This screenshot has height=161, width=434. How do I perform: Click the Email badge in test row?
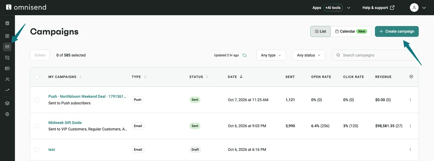tap(138, 149)
